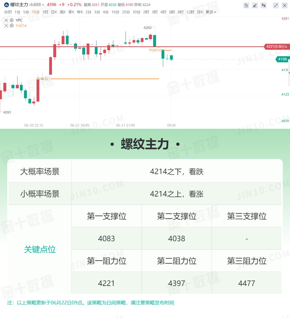Select the 月K timeframe

[200, 12]
